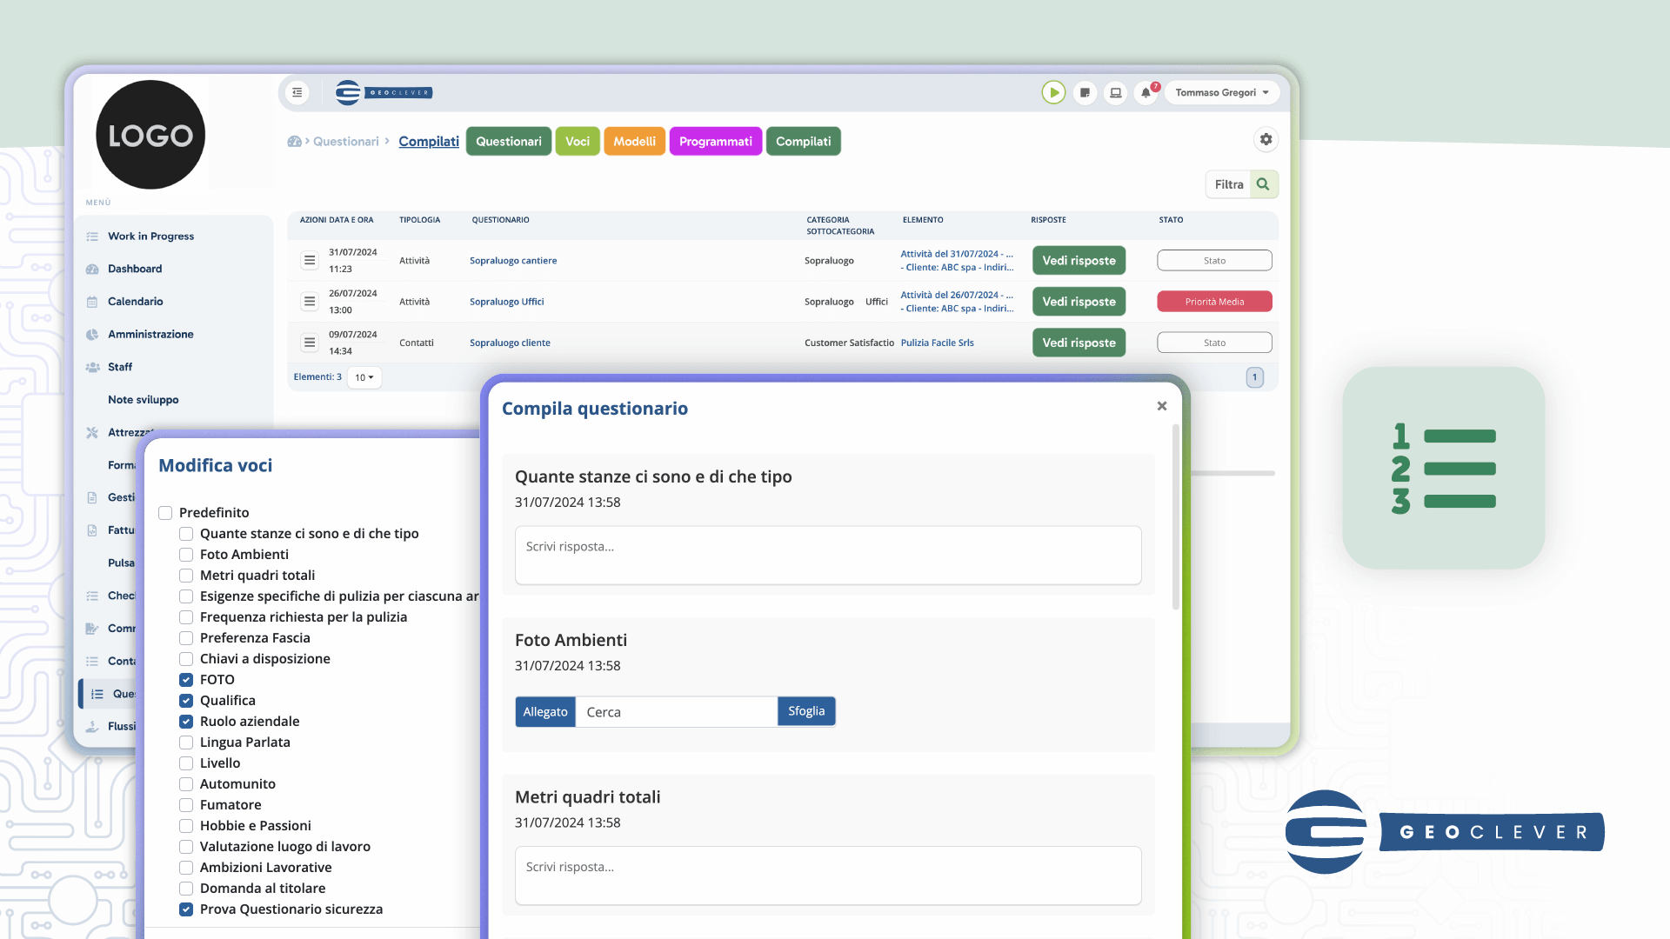Viewport: 1670px width, 939px height.
Task: Open actions menu for 26/07/2024 row
Action: 310,301
